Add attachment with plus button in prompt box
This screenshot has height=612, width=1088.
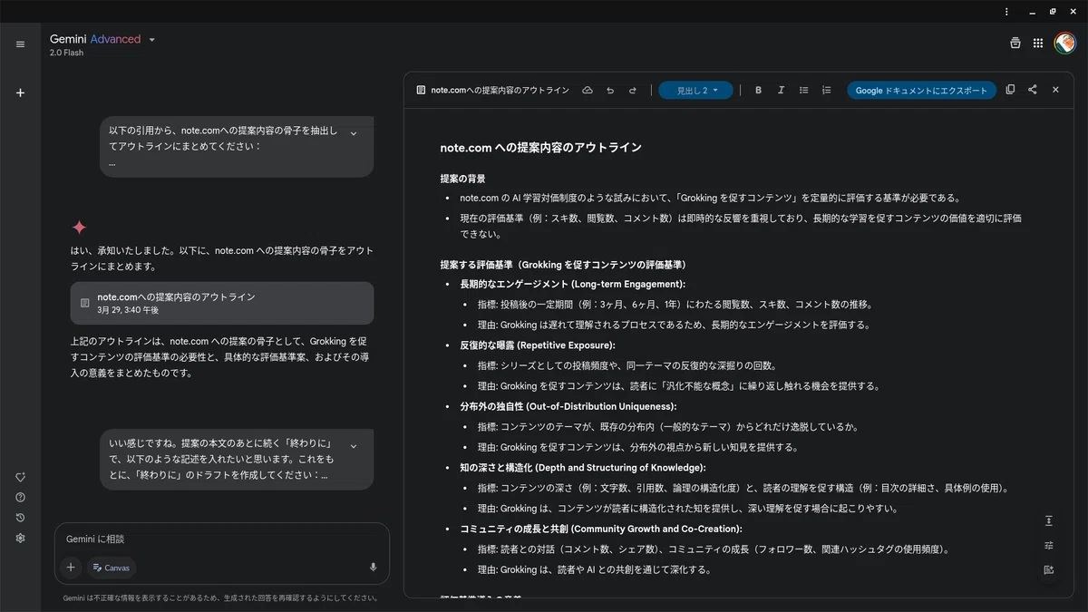[x=71, y=568]
